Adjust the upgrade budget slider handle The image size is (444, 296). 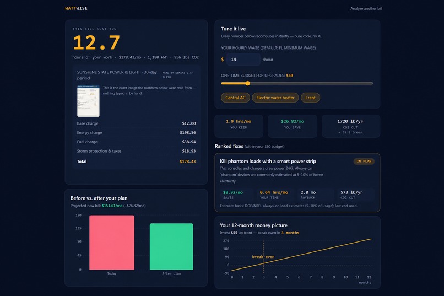pyautogui.click(x=248, y=83)
